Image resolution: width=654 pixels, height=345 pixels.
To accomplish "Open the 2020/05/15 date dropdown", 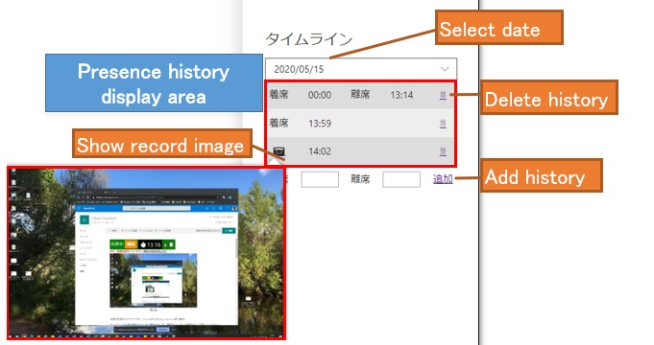I will pyautogui.click(x=361, y=69).
